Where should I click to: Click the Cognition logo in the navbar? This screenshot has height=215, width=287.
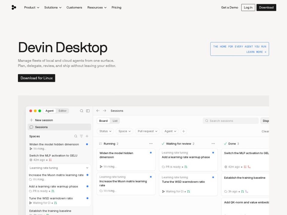coord(14,7)
